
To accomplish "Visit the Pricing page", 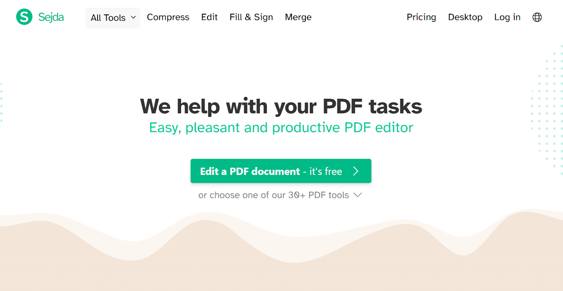I will pos(421,17).
